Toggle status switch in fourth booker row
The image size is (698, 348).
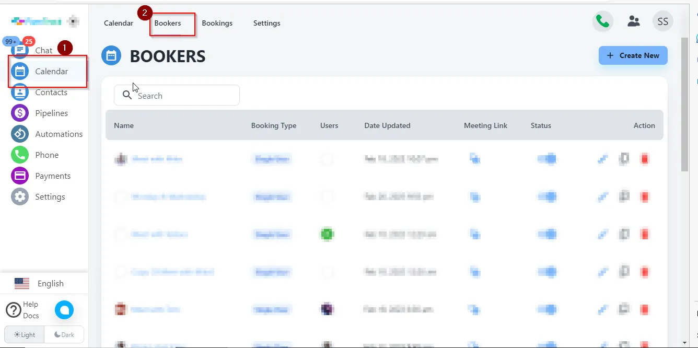546,272
